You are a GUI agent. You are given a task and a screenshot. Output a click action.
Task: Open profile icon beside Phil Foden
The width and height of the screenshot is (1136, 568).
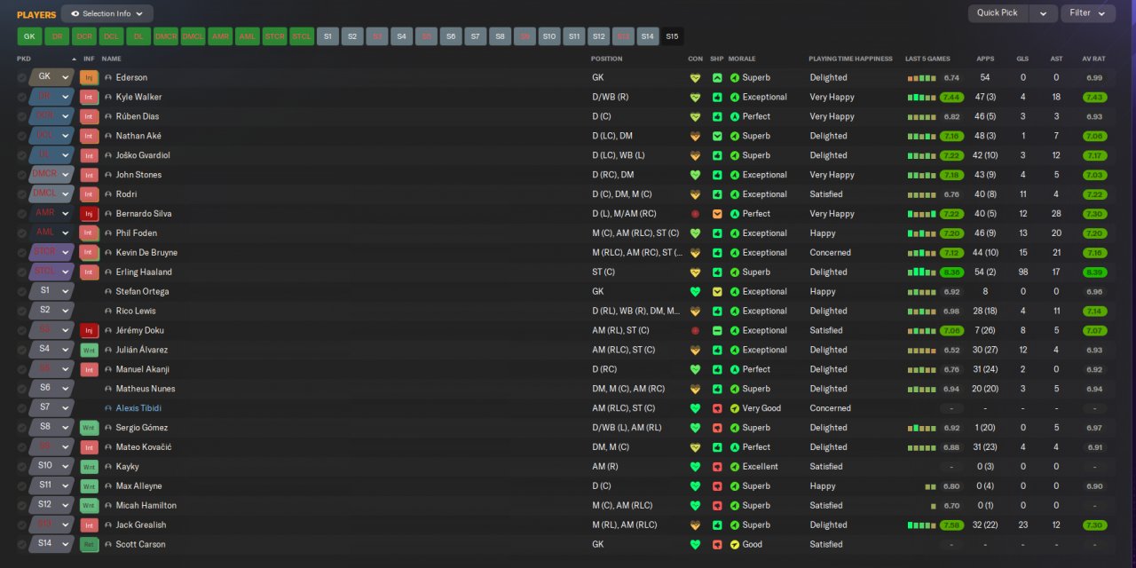pos(108,233)
